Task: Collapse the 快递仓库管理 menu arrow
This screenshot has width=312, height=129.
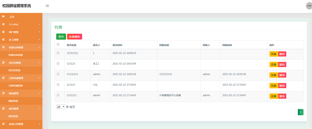Action: [x=39, y=47]
